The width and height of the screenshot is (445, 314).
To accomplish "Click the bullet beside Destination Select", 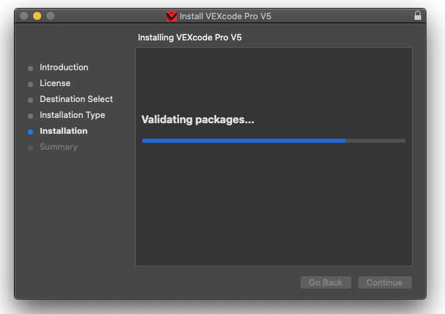I will tap(31, 100).
